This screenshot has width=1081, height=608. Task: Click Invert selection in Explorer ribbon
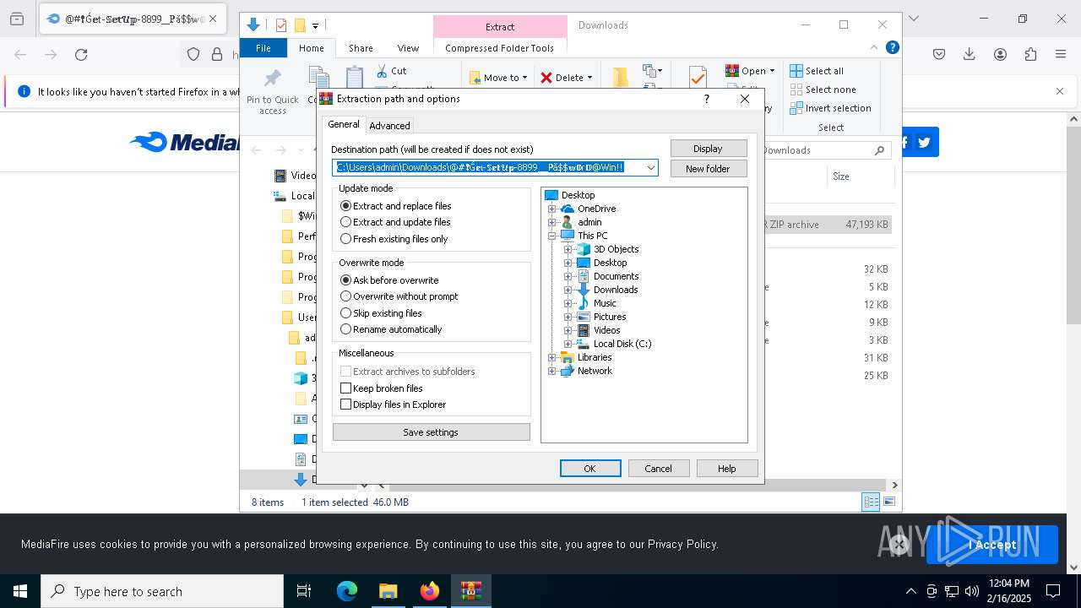pyautogui.click(x=831, y=108)
